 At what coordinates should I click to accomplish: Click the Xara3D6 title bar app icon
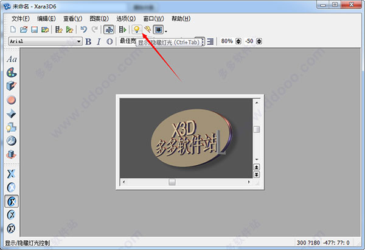(7, 6)
